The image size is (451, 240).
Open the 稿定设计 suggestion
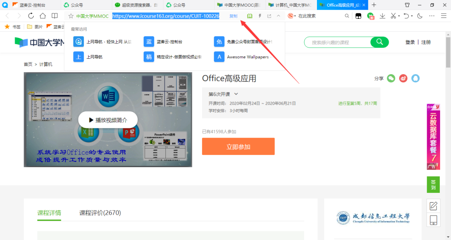pyautogui.click(x=173, y=57)
